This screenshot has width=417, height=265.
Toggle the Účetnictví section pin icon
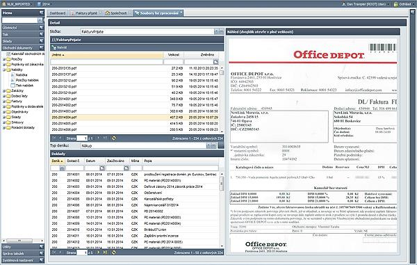click(42, 27)
